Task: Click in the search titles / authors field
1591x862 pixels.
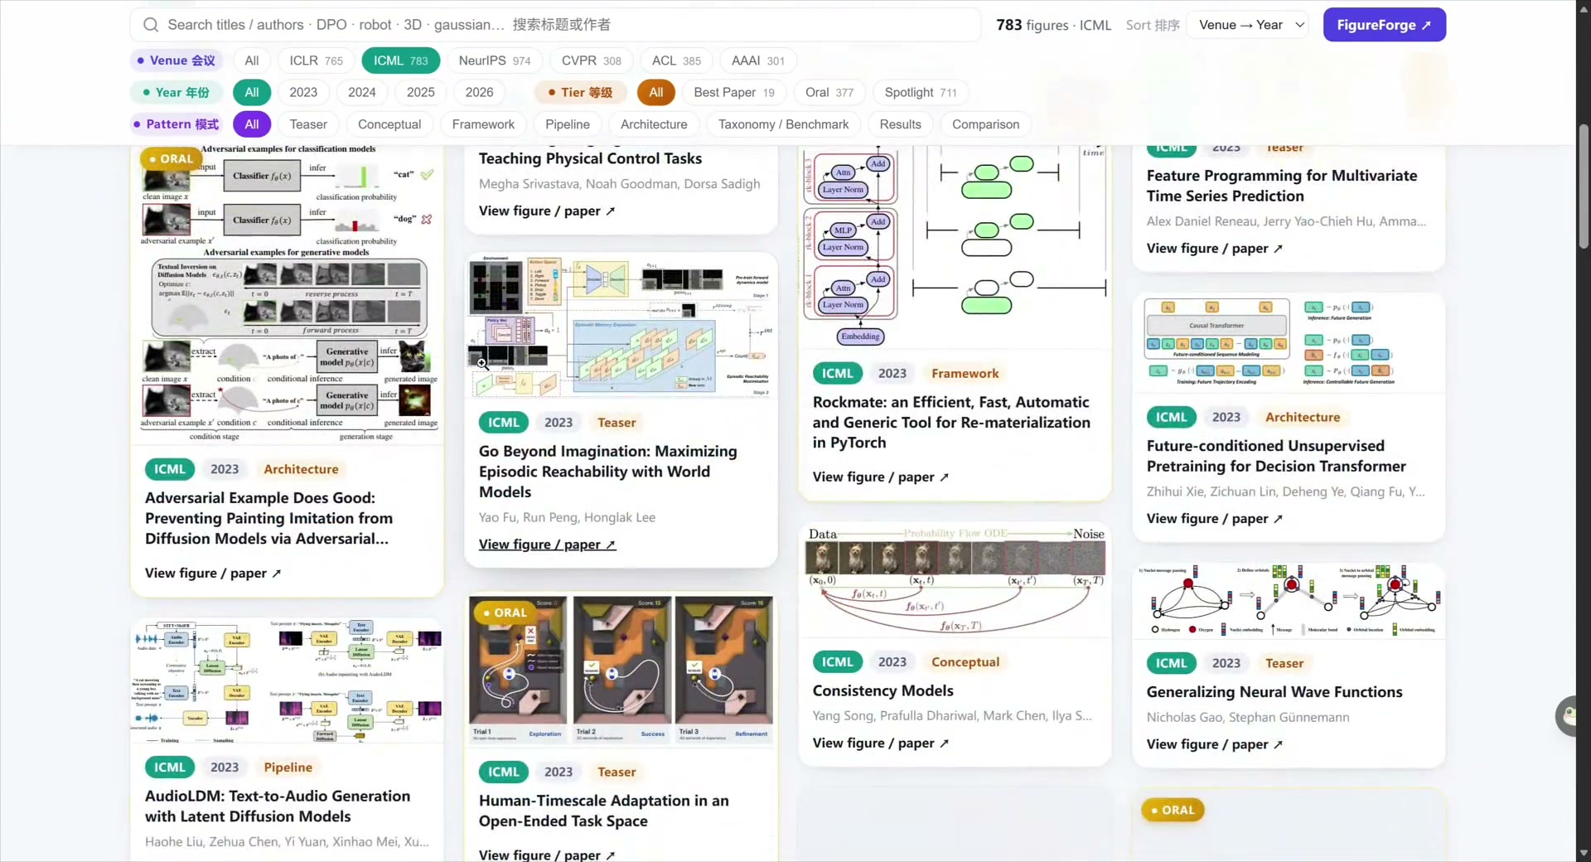Action: point(555,25)
